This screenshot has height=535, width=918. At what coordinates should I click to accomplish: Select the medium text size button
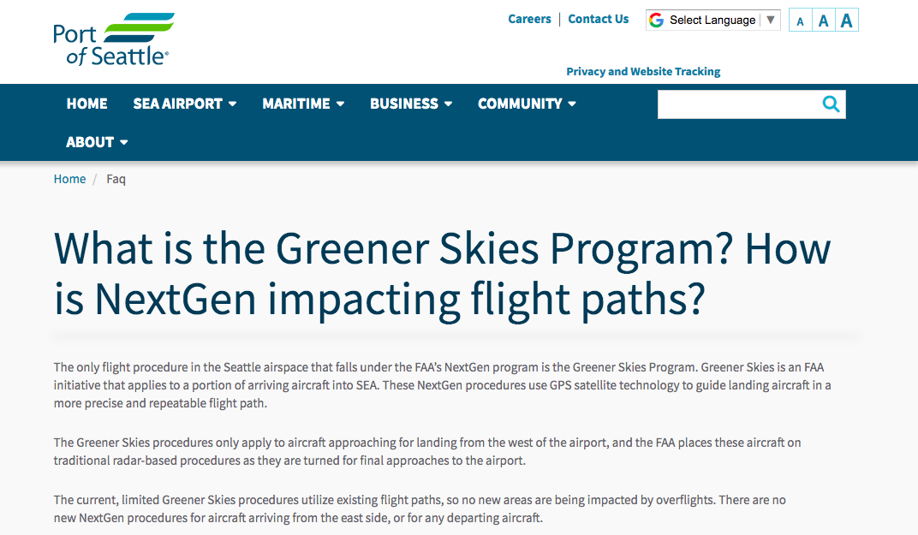[x=823, y=21]
